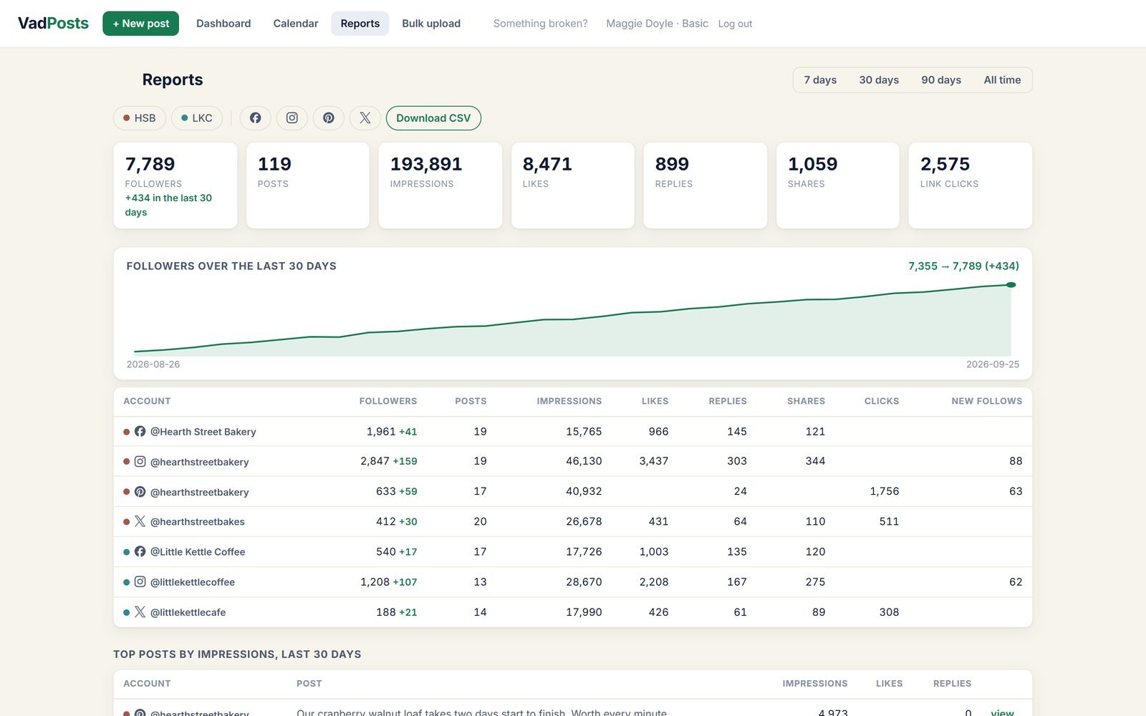Open the Calendar tab
Viewport: 1146px width, 716px height.
pyautogui.click(x=296, y=24)
